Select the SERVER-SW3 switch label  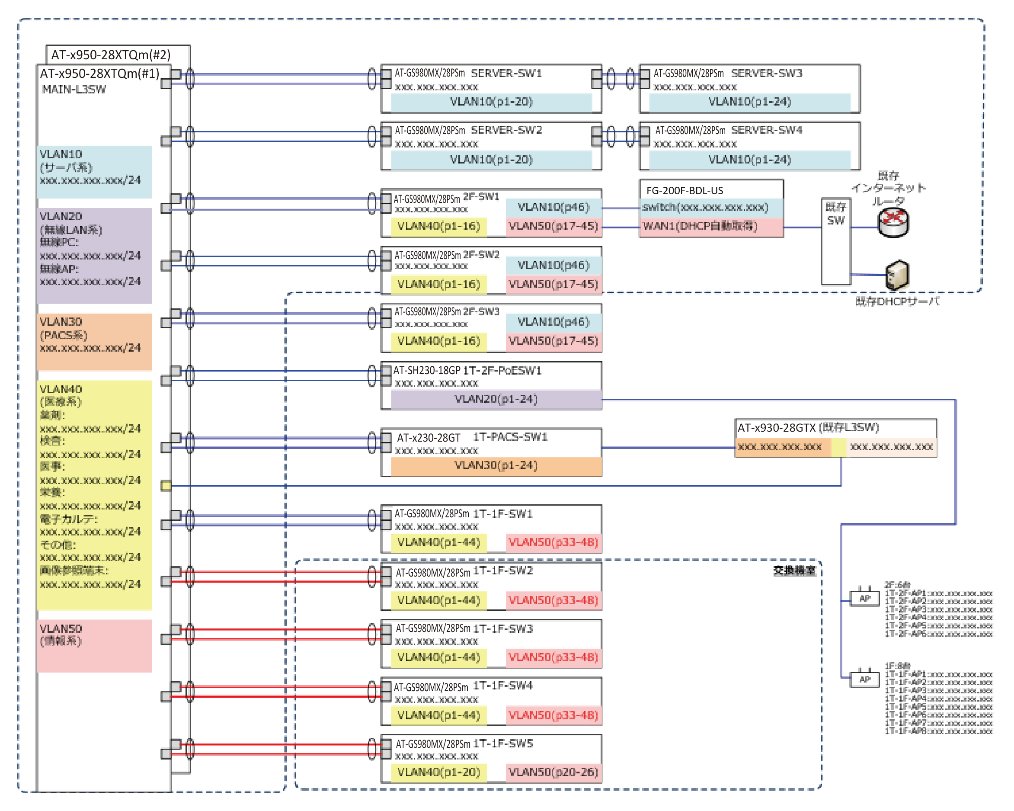[x=767, y=73]
